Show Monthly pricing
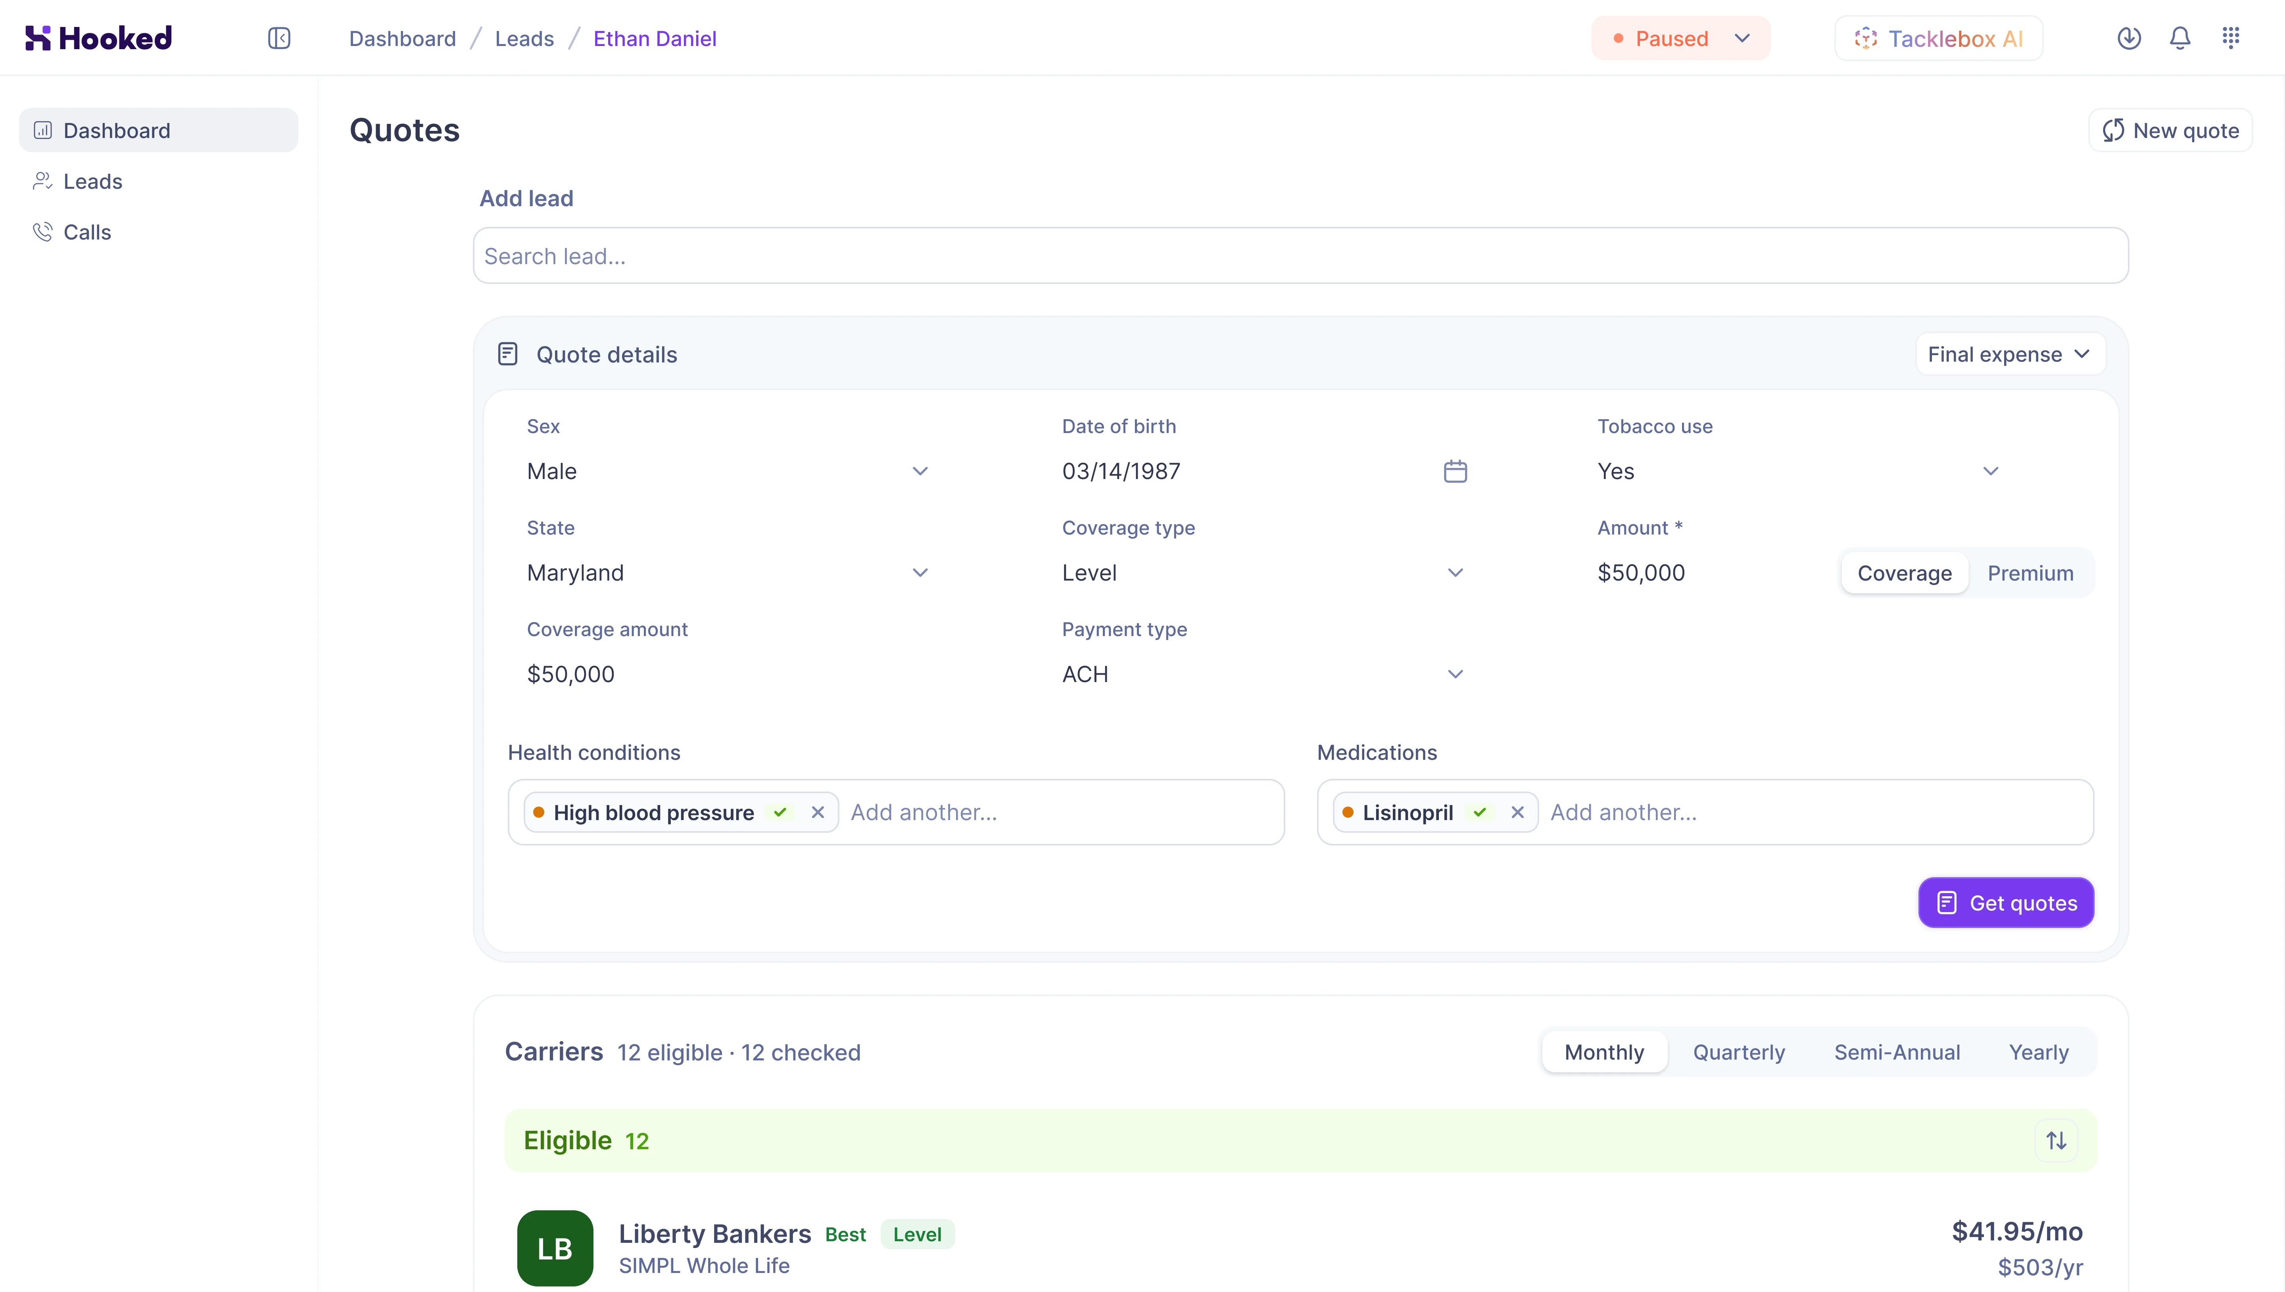This screenshot has height=1292, width=2285. coord(1603,1052)
